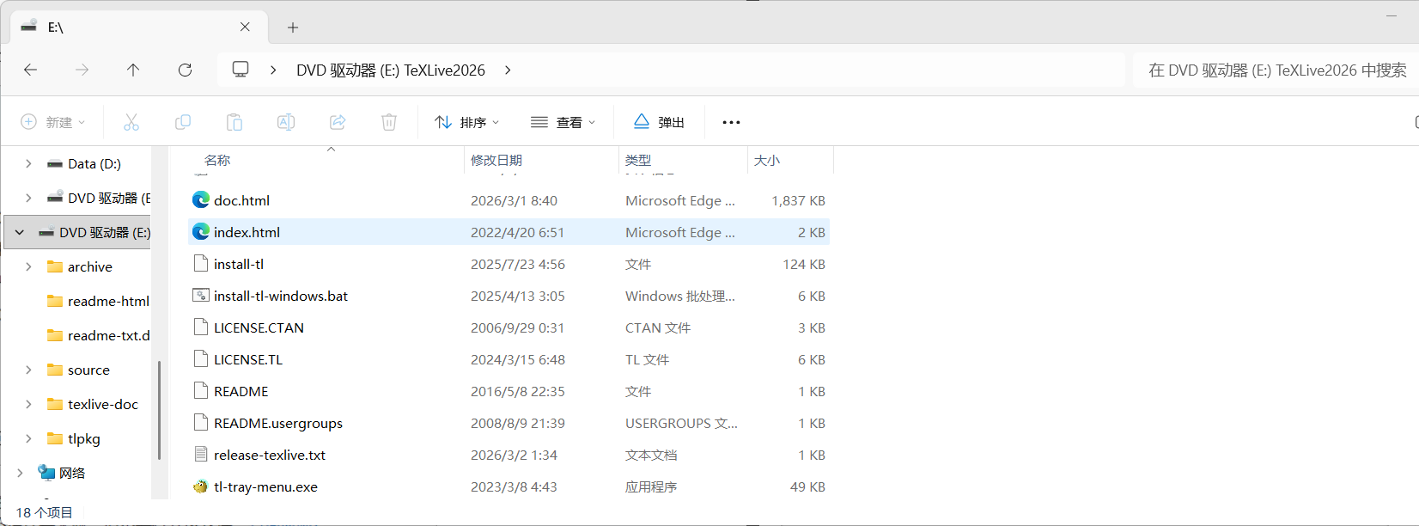Select file name install-tl-windows.bat
The image size is (1419, 526).
point(281,296)
